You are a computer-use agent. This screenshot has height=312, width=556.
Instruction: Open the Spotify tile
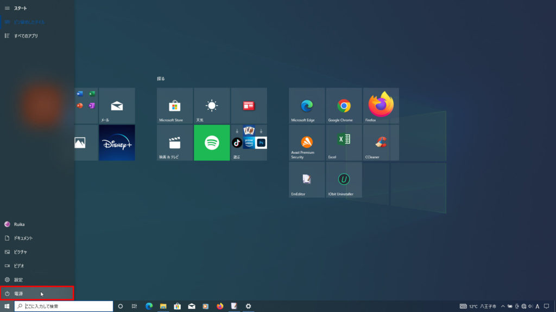click(212, 142)
